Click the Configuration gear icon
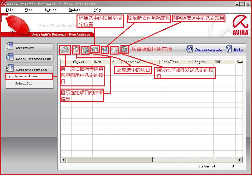252x175 pixels. coord(189,49)
